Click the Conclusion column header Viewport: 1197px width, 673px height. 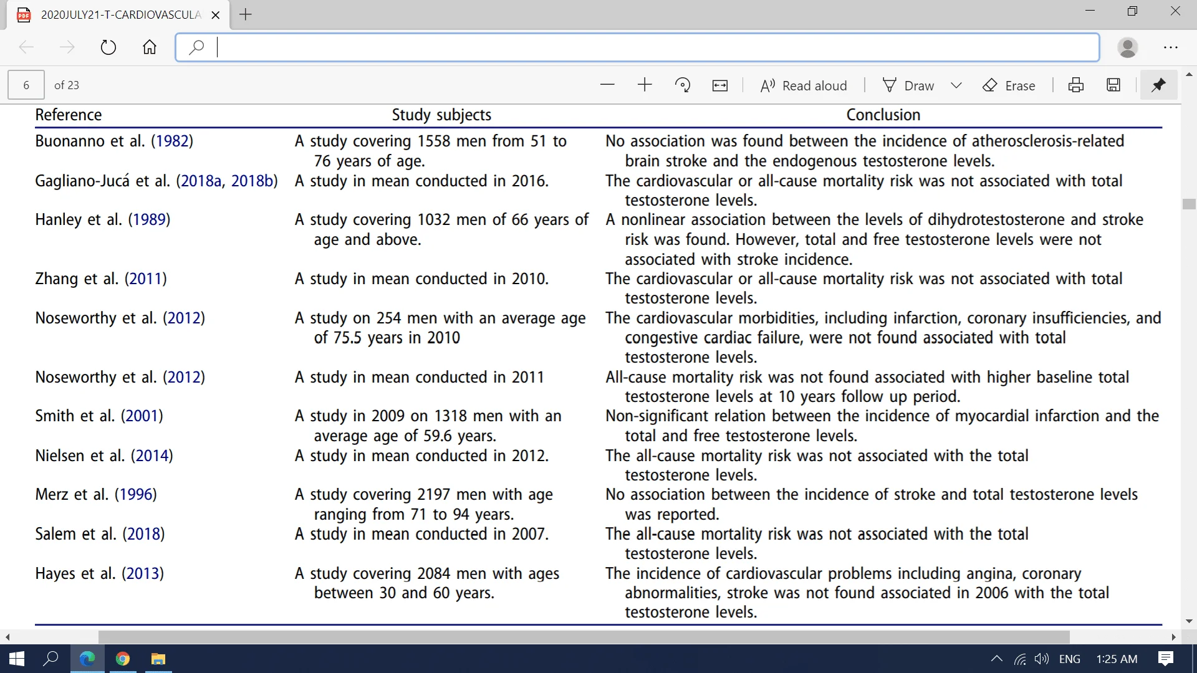[883, 115]
